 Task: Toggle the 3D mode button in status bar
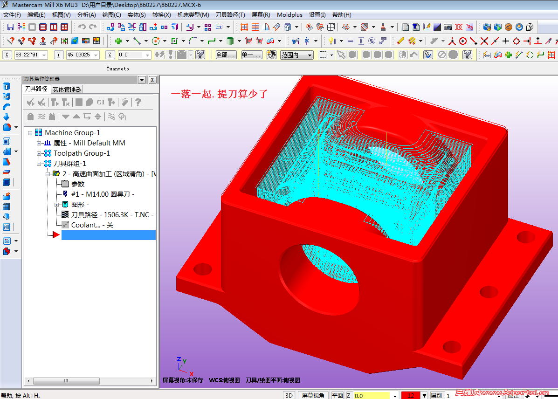289,395
